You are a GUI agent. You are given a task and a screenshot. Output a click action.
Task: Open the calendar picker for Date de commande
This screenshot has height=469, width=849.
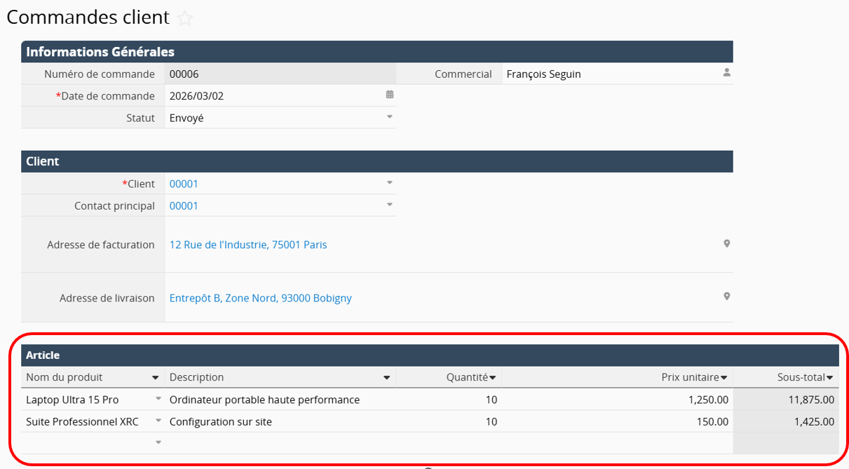390,95
